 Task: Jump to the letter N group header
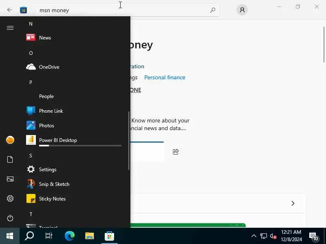point(31,24)
